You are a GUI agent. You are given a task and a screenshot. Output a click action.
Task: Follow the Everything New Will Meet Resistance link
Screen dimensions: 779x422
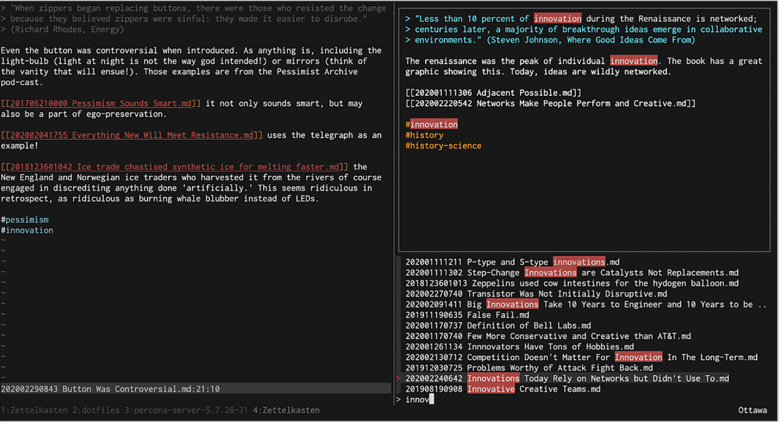point(131,135)
